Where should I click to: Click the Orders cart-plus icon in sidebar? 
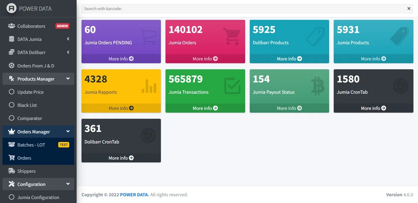click(x=12, y=158)
